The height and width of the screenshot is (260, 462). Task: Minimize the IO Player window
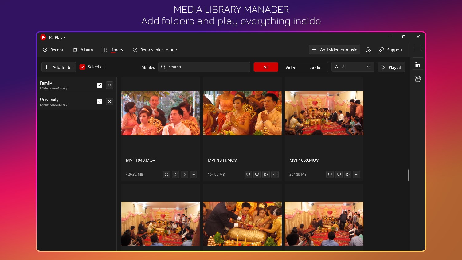click(x=390, y=37)
